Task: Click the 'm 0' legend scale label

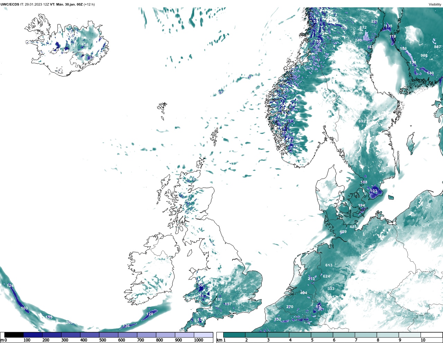Action: (x=4, y=340)
